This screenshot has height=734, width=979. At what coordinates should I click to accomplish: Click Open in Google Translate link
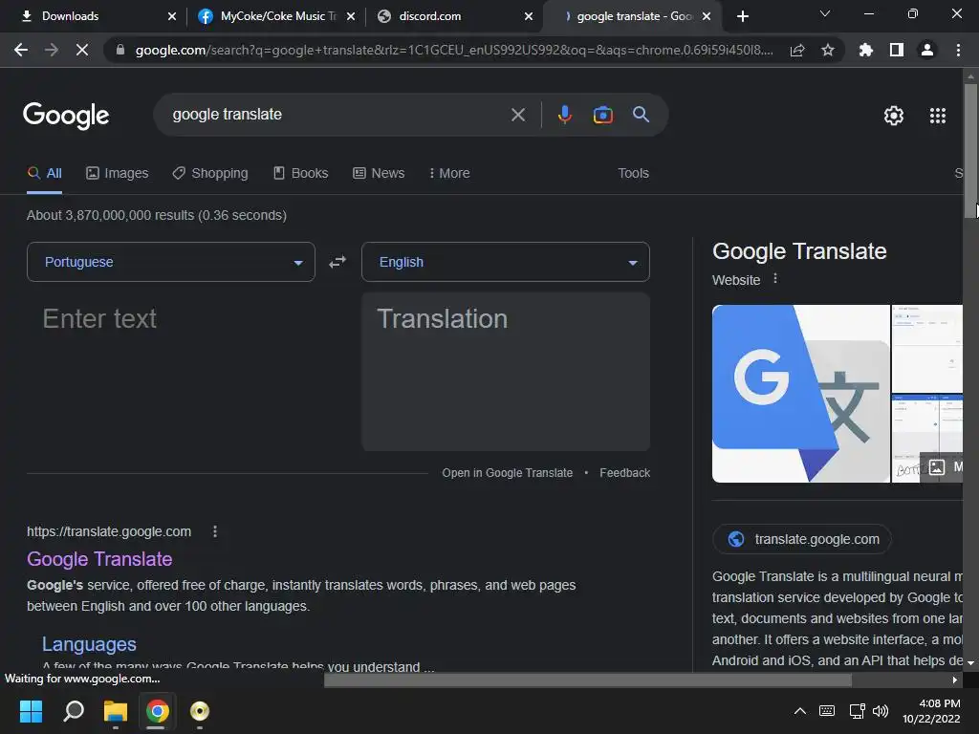[x=507, y=473]
